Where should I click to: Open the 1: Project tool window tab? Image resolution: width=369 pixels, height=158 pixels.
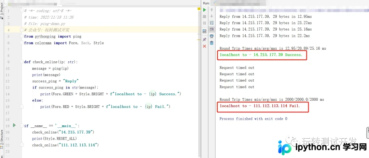(x=2, y=9)
